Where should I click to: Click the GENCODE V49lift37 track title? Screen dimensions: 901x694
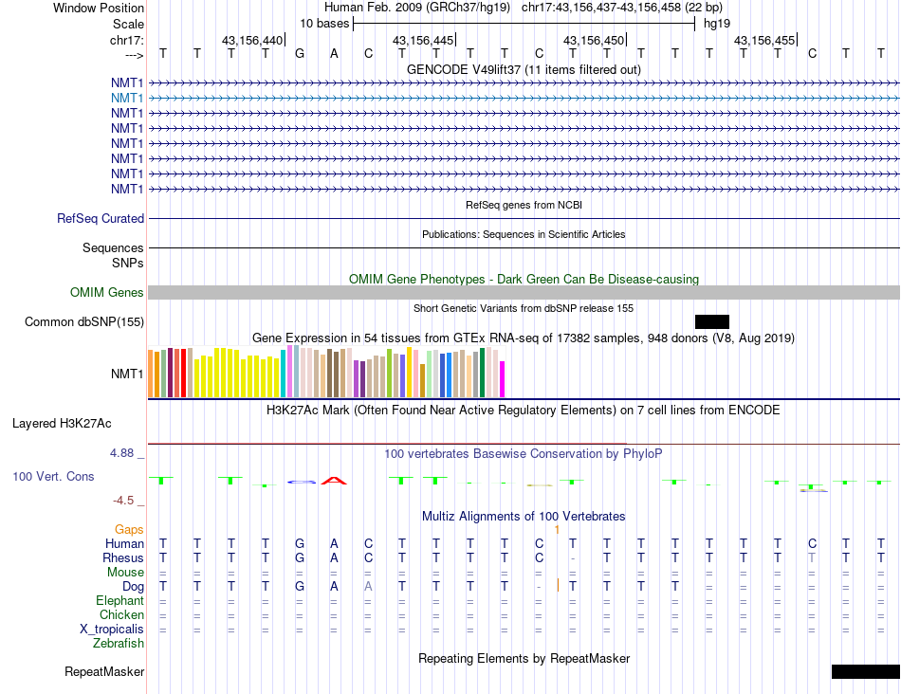click(524, 69)
